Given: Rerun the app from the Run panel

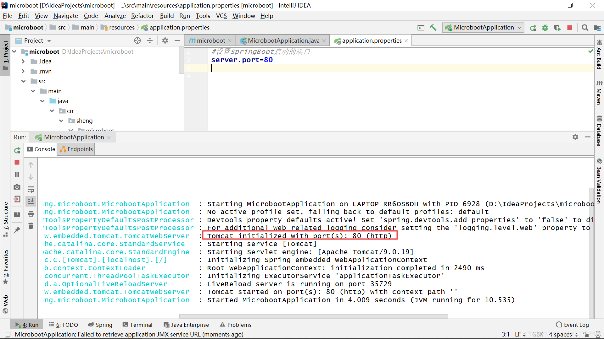Looking at the screenshot, I should [x=17, y=150].
